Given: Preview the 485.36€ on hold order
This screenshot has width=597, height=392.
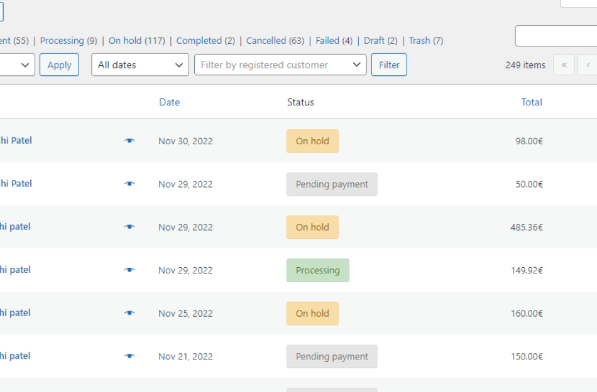Looking at the screenshot, I should tap(129, 227).
